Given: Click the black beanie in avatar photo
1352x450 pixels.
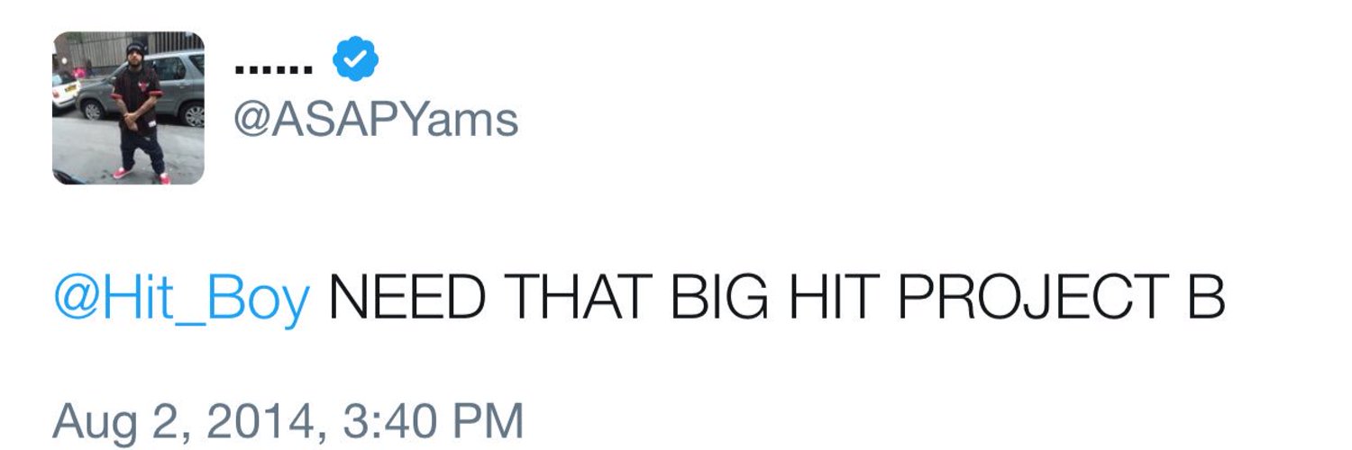Looking at the screenshot, I should [x=136, y=47].
